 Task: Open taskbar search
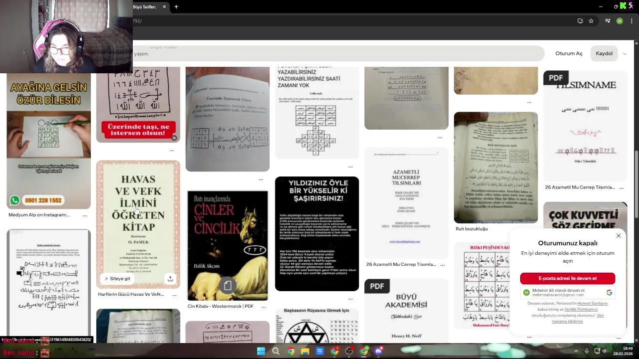(276, 351)
